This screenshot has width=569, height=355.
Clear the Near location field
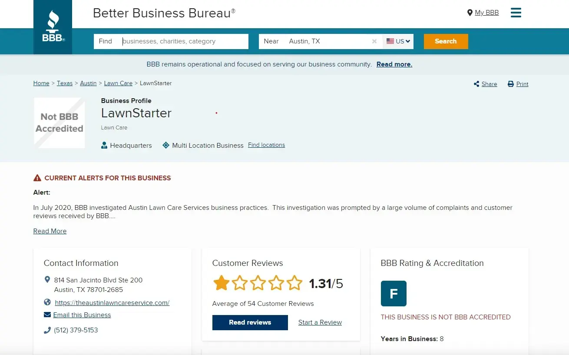(374, 41)
